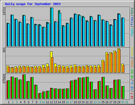Click the 'kB F' legend label

point(132,96)
